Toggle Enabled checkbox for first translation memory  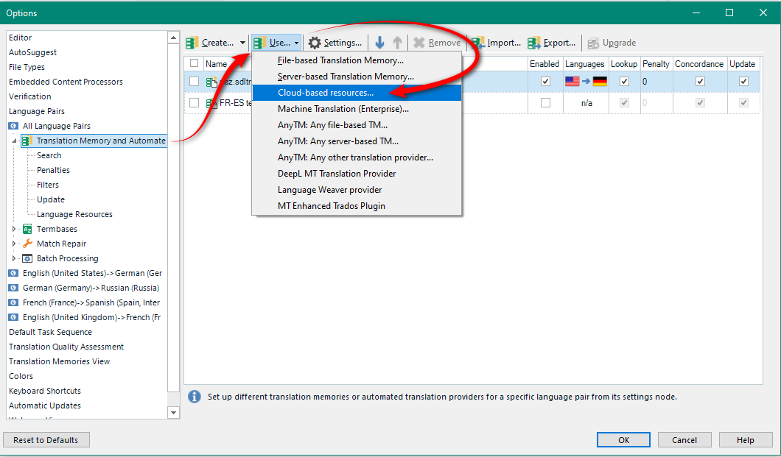click(545, 82)
